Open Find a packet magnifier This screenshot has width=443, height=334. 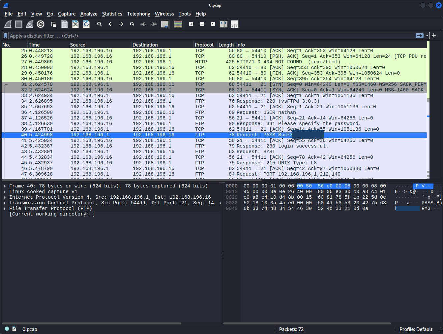point(100,24)
